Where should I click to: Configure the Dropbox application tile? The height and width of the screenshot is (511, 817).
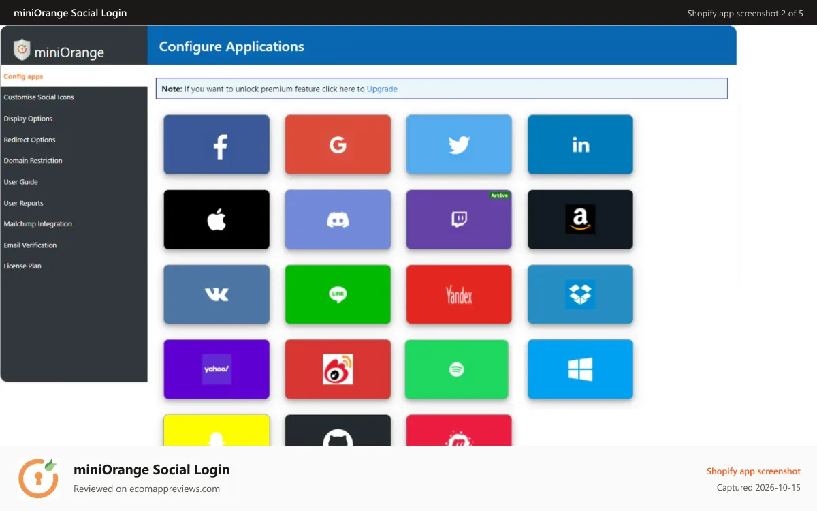pyautogui.click(x=580, y=294)
